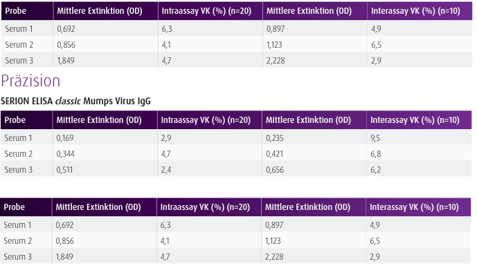Click the 9,5 interassay VK value
This screenshot has width=477, height=268.
click(375, 138)
